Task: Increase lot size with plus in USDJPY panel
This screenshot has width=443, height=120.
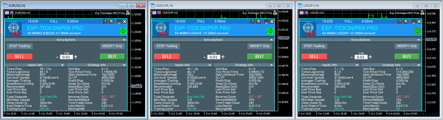Action: point(370,57)
